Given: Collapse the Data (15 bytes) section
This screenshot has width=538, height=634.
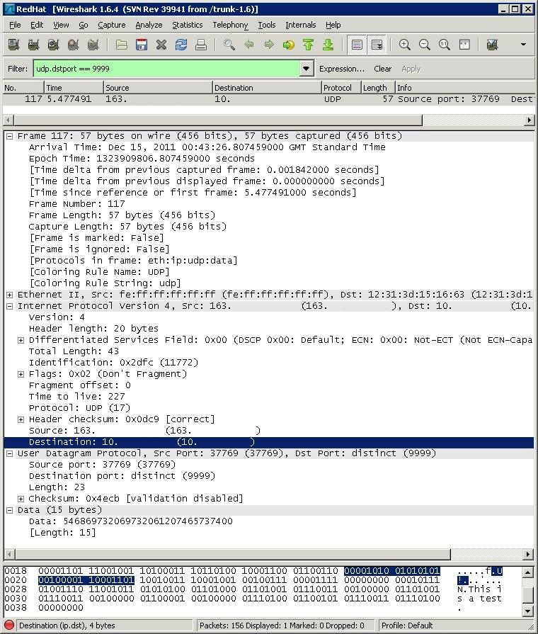Looking at the screenshot, I should 9,510.
